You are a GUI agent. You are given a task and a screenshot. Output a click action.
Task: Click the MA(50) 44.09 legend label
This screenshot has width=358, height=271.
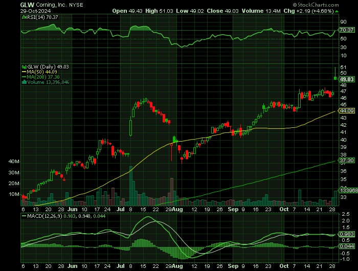coord(42,72)
